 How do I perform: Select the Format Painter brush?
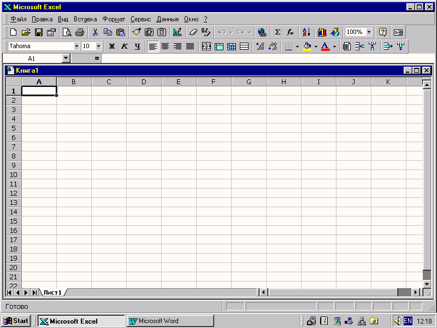(x=136, y=32)
